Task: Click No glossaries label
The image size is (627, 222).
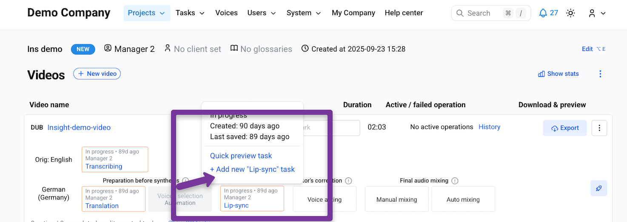Action: (x=261, y=49)
